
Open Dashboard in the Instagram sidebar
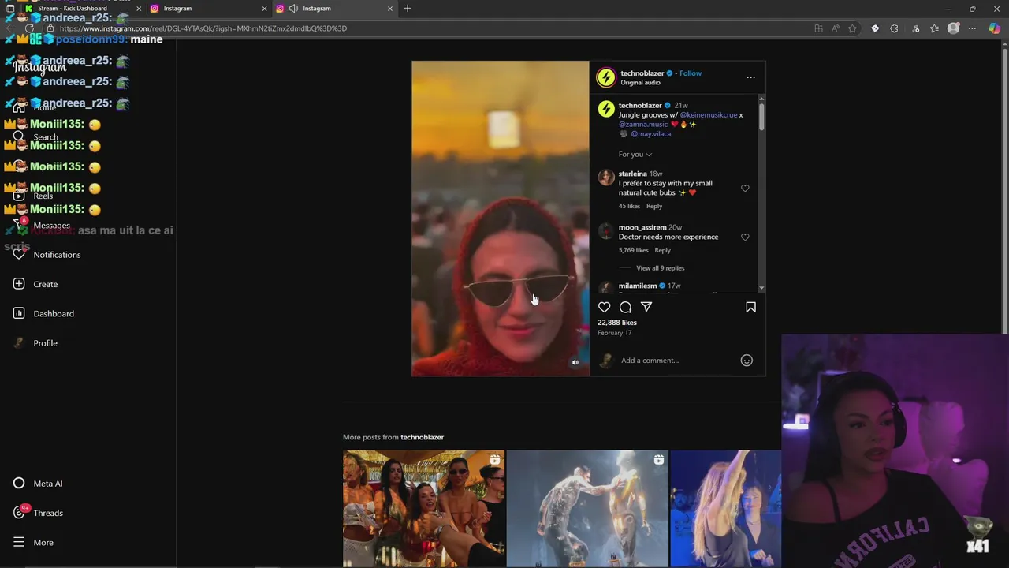(43, 314)
